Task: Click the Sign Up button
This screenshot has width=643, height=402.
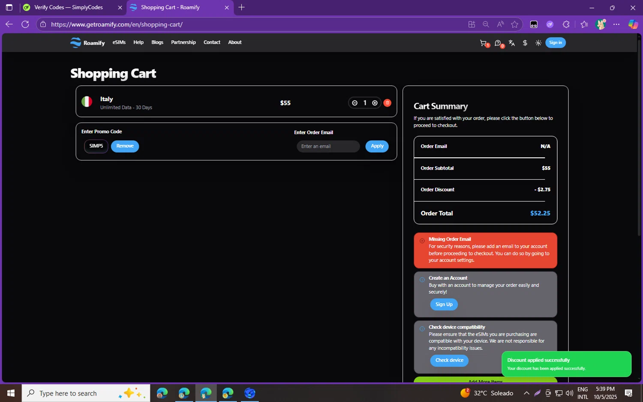Action: [444, 304]
